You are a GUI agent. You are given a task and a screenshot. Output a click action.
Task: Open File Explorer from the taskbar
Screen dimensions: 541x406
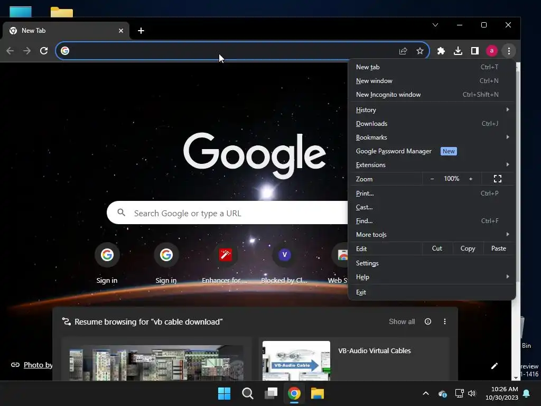pos(318,393)
